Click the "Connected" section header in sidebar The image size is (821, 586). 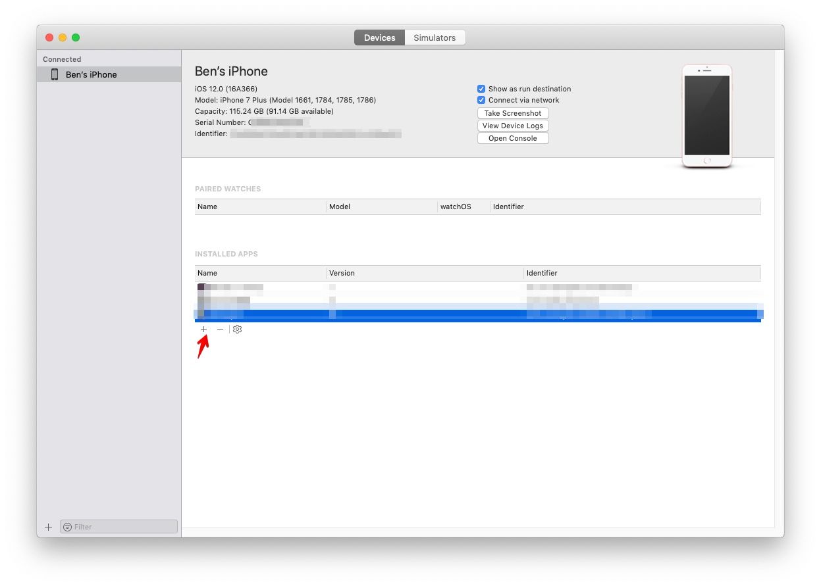point(62,59)
